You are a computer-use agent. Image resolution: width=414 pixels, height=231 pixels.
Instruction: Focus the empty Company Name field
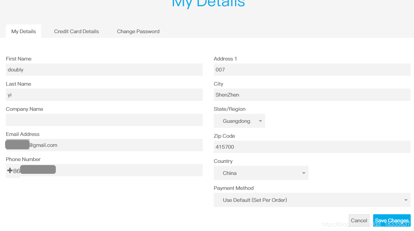pos(104,120)
